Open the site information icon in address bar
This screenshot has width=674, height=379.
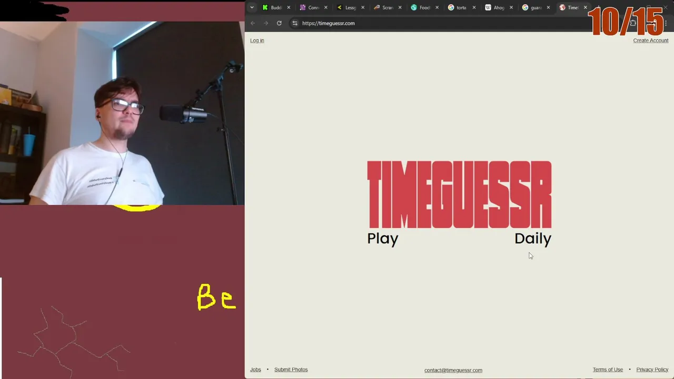[x=295, y=23]
